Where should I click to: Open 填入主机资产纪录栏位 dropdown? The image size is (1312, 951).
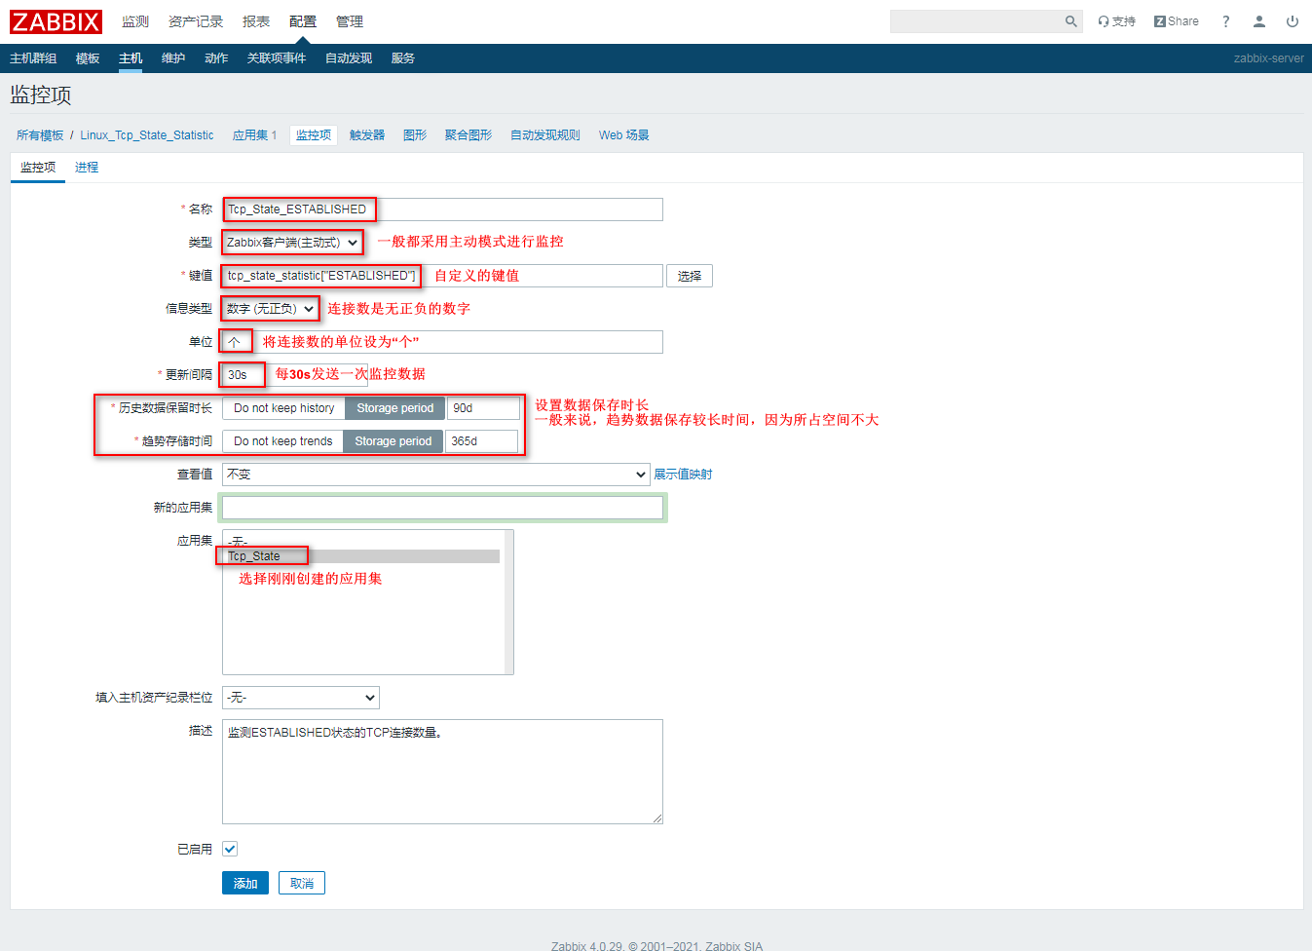pyautogui.click(x=300, y=698)
